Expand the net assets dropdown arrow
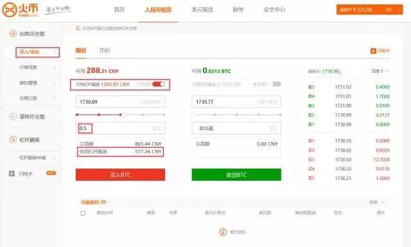Image resolution: width=411 pixels, height=247 pixels. (x=399, y=10)
